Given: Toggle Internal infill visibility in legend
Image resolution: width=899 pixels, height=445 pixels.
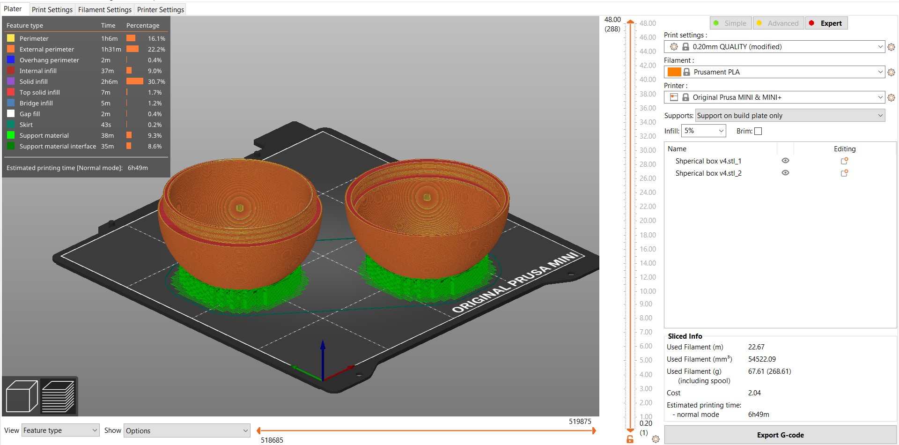Looking at the screenshot, I should point(86,71).
